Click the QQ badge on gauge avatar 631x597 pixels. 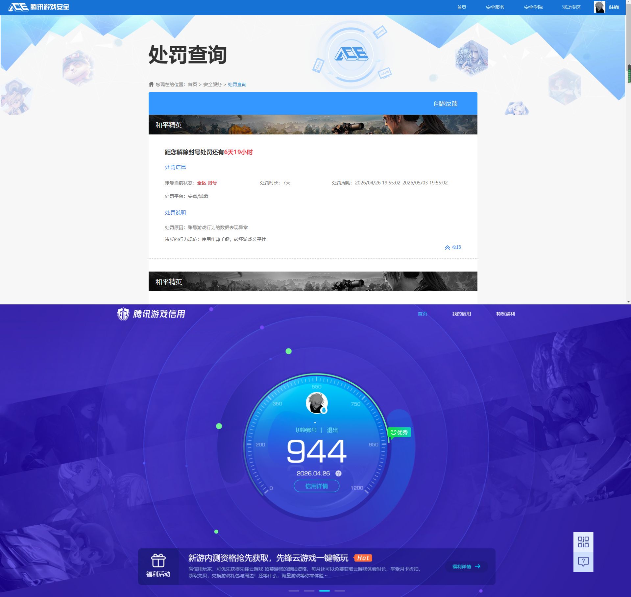pos(324,410)
